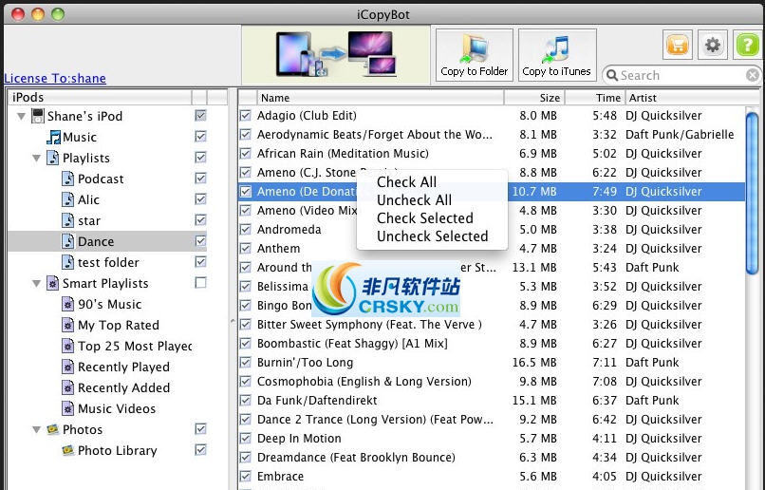
Task: Uncheck the Embrace song checkbox
Action: pos(246,477)
